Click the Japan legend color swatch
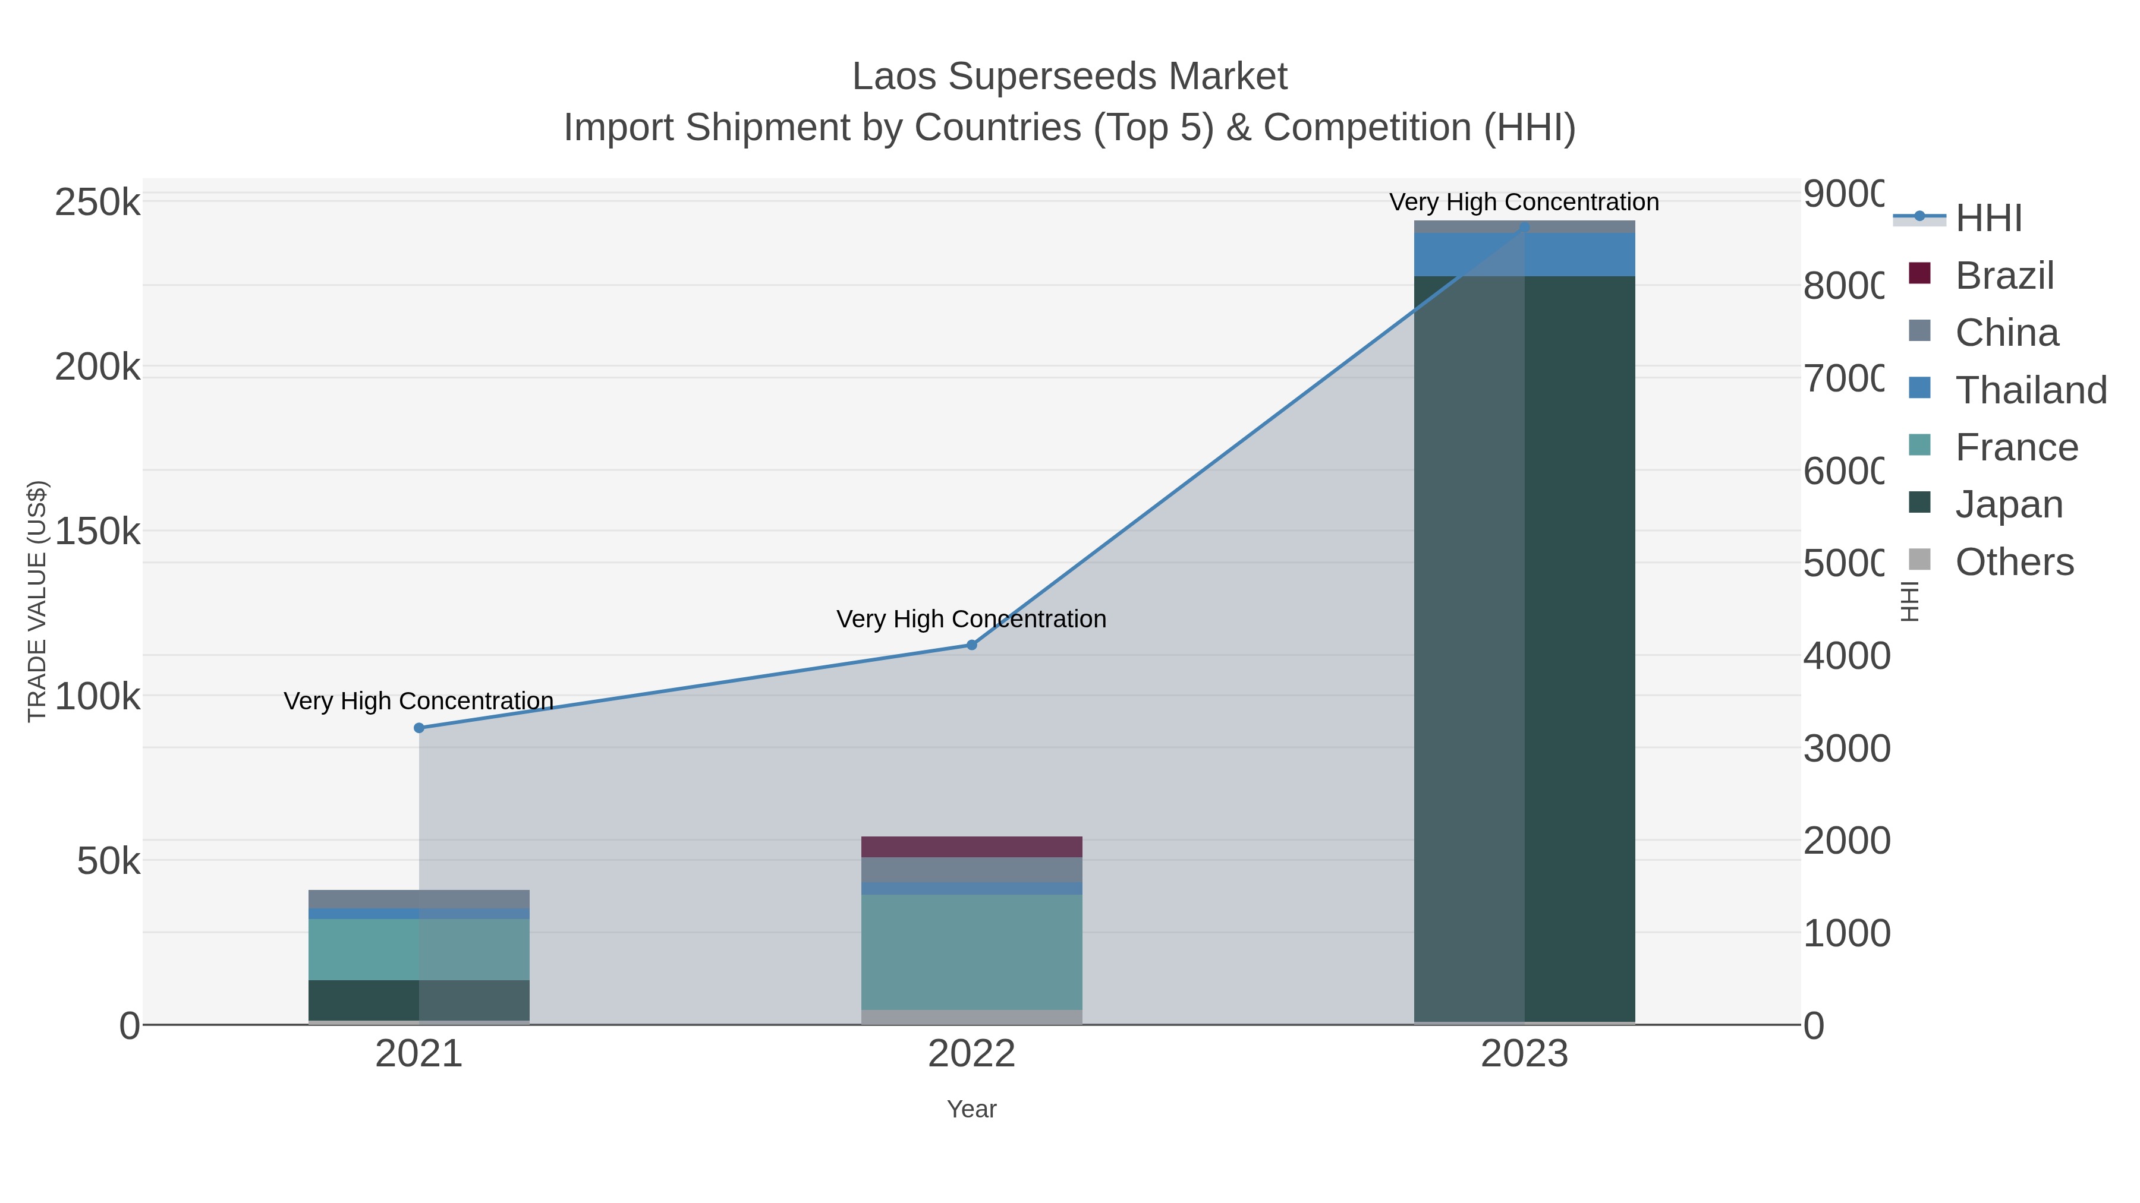Viewport: 2140px width, 1203px height. (1920, 501)
